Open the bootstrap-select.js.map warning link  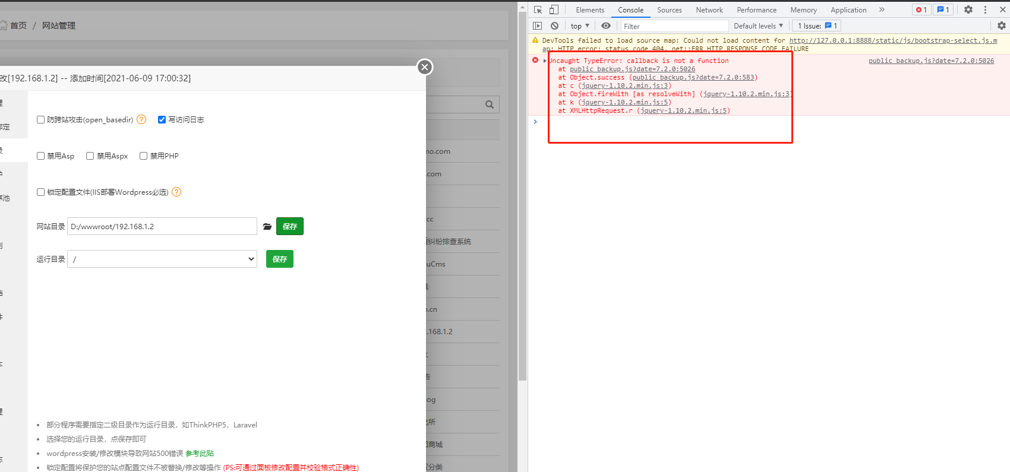pyautogui.click(x=893, y=40)
